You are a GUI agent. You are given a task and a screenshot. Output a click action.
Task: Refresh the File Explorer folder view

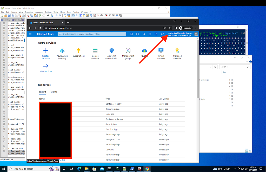coord(215,67)
